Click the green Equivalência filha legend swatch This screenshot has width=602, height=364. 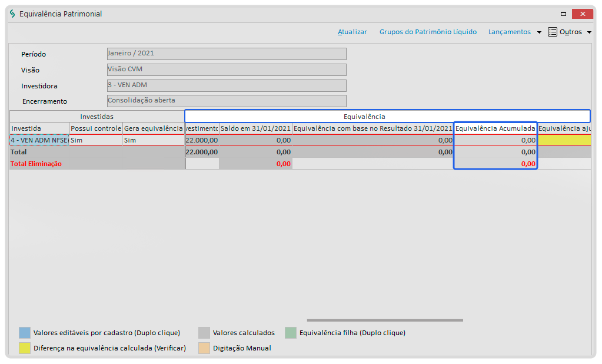click(290, 333)
